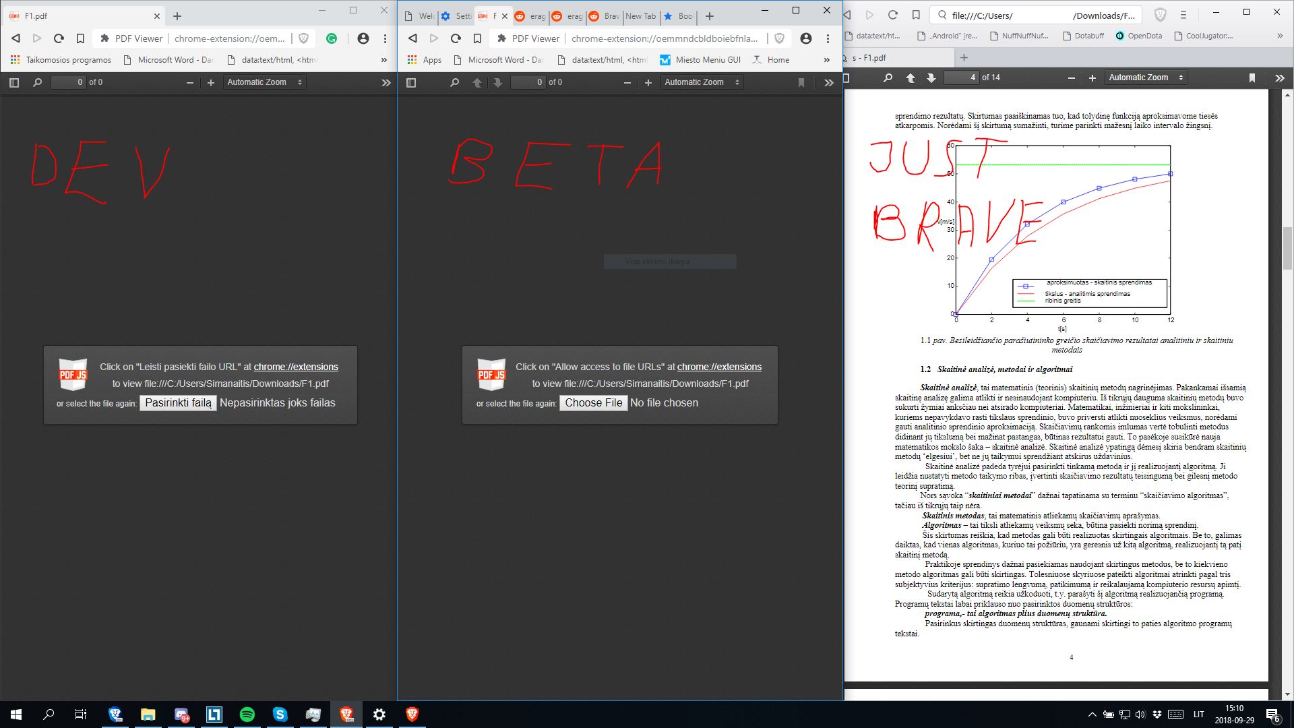This screenshot has width=1294, height=728.
Task: Open Automatic Zoom dropdown in DEV window
Action: pos(264,82)
